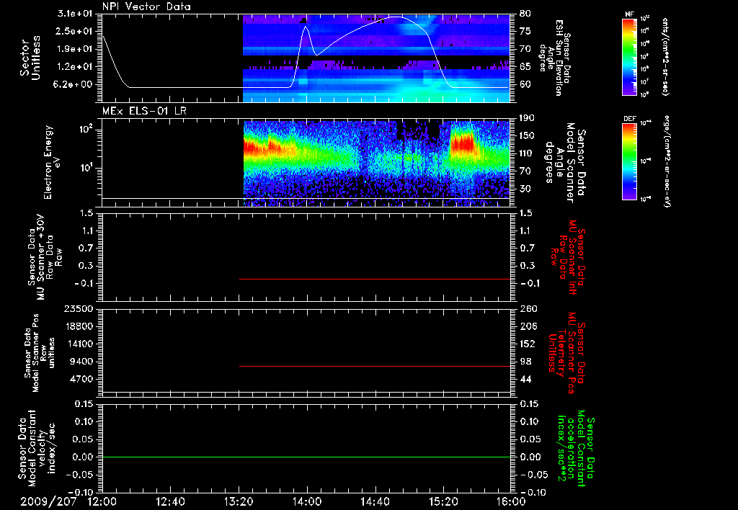Click the 65 degree elevation tick
The image size is (738, 510).
coord(525,67)
